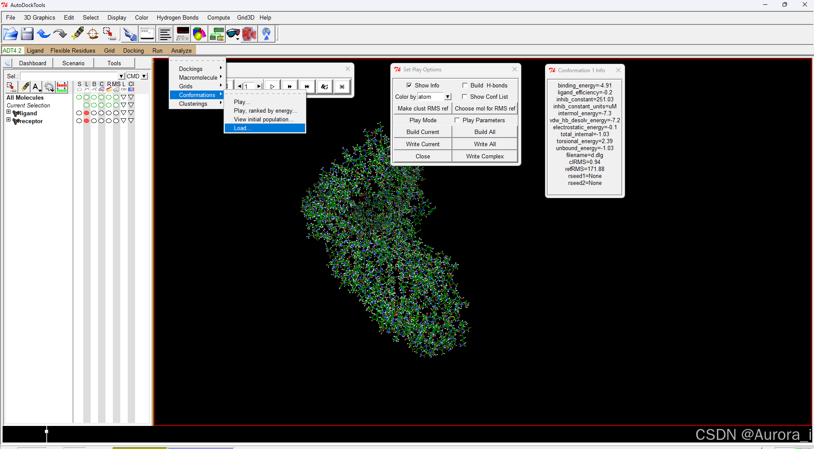Viewport: 814px width, 449px height.
Task: Click the main toolbar selection-arrow icon
Action: tap(109, 34)
